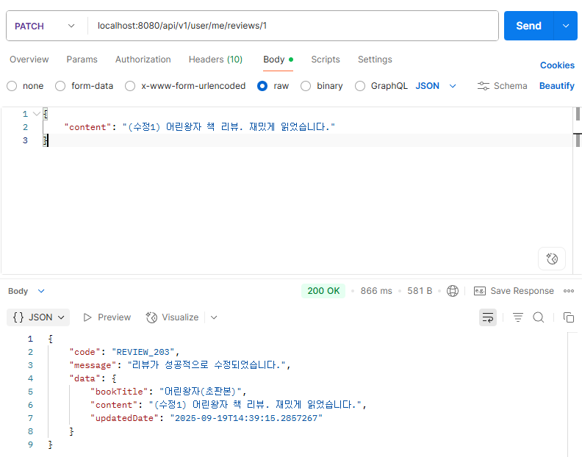Viewport: 582px width, 457px height.
Task: Select the GraphQL radio button
Action: (359, 86)
